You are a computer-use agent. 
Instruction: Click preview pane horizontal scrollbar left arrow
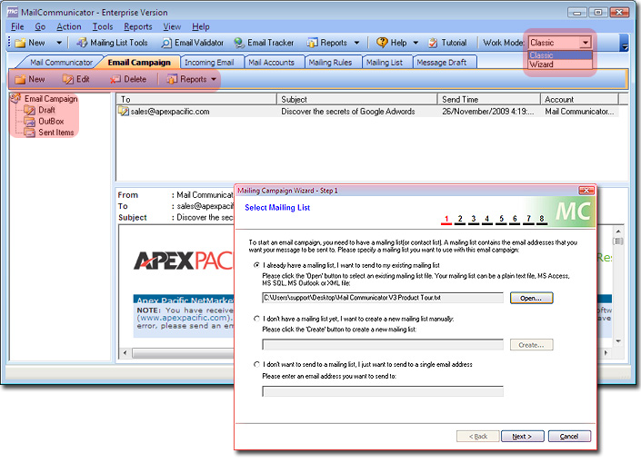125,353
